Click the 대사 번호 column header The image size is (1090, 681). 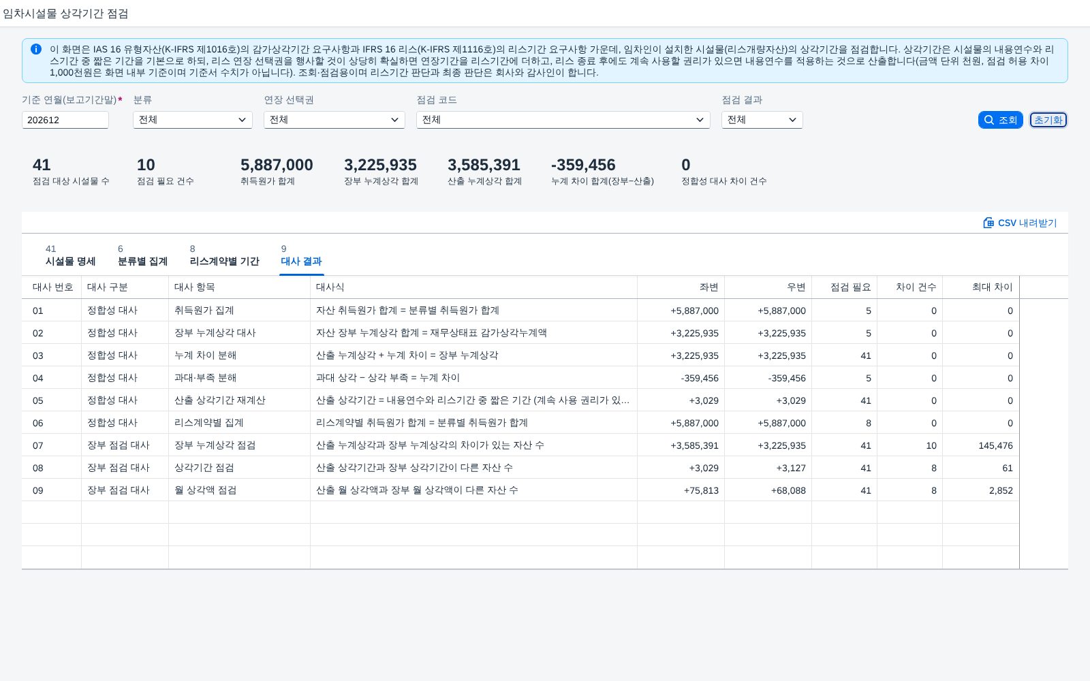(52, 287)
